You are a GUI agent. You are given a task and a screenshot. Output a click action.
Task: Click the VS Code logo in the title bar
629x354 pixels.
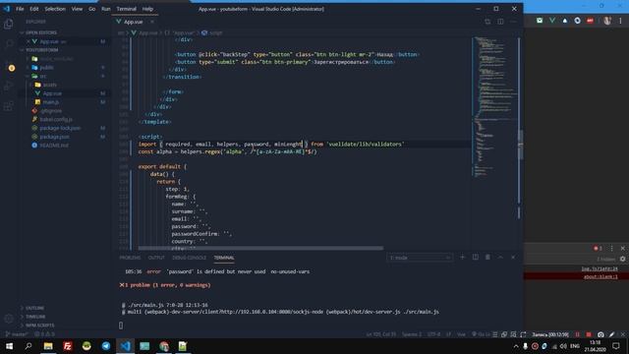pyautogui.click(x=7, y=9)
